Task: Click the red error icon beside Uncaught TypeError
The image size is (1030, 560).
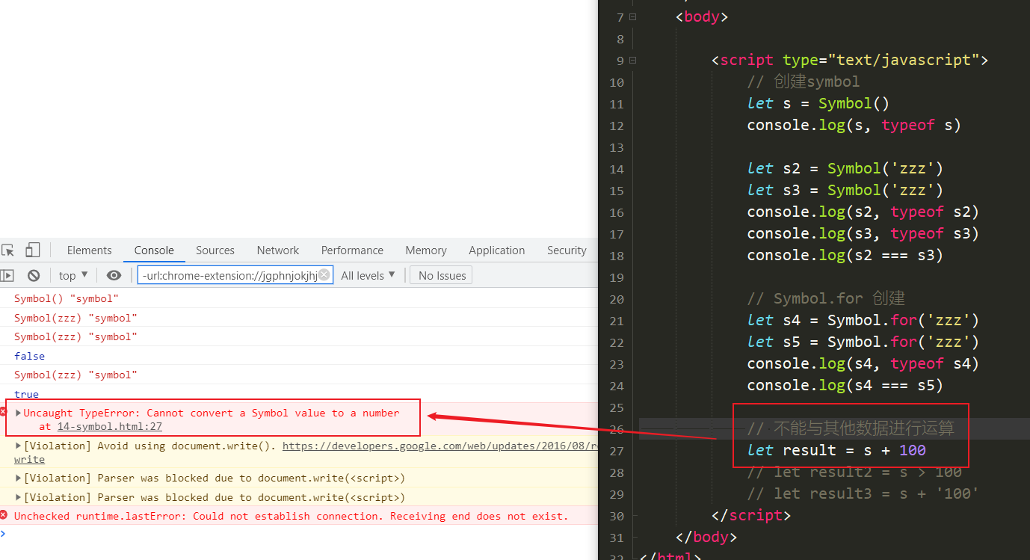Action: 3,412
